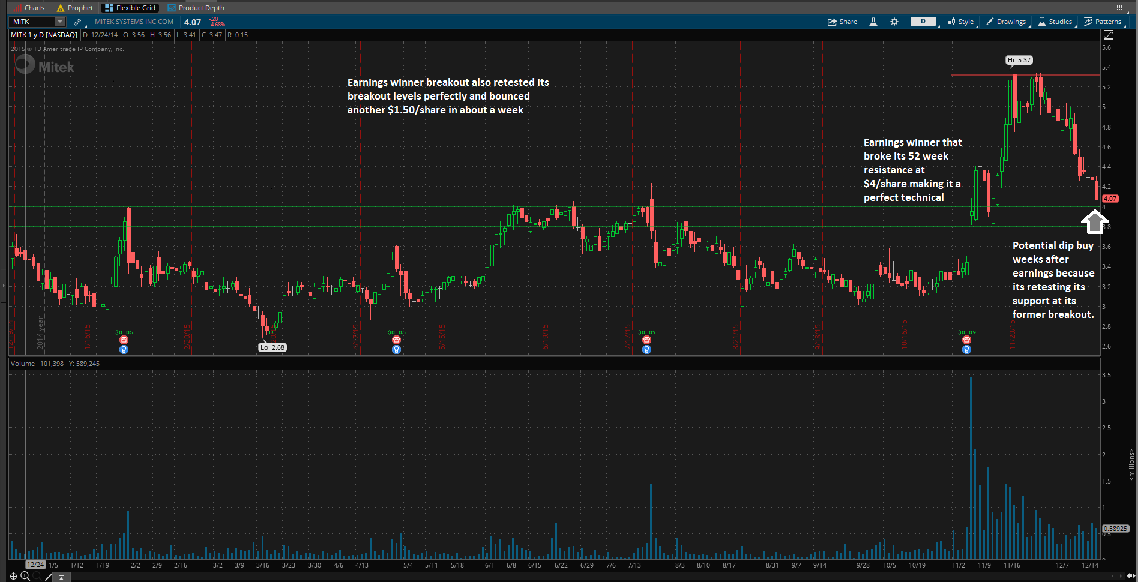1138x582 pixels.
Task: Expand the Patterns menu
Action: pyautogui.click(x=1103, y=22)
